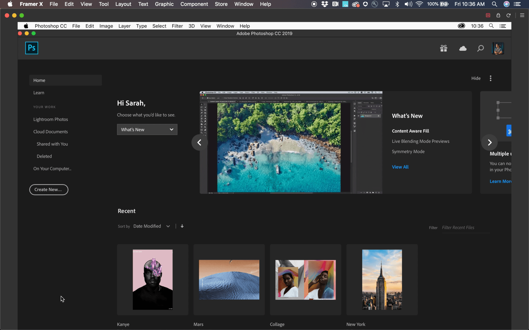Open Photoshop Type menu
This screenshot has height=330, width=529.
tap(141, 26)
